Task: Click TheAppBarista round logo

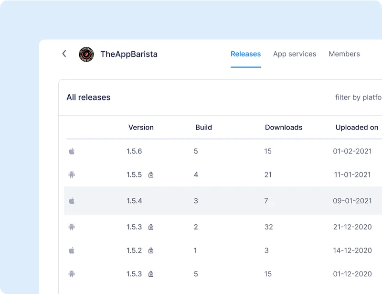Action: (x=86, y=54)
